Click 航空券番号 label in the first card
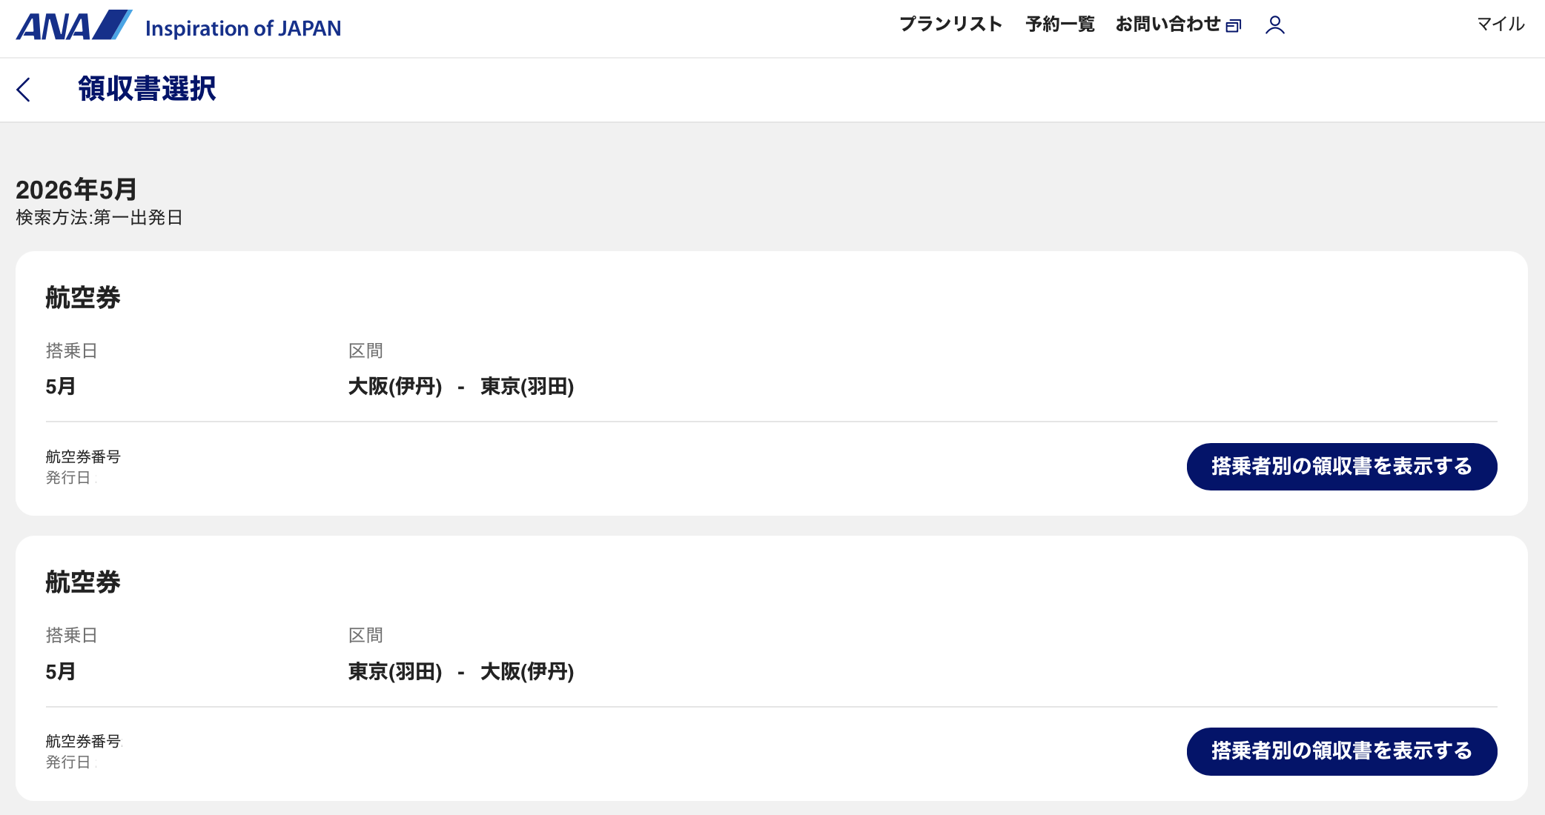 pyautogui.click(x=83, y=456)
